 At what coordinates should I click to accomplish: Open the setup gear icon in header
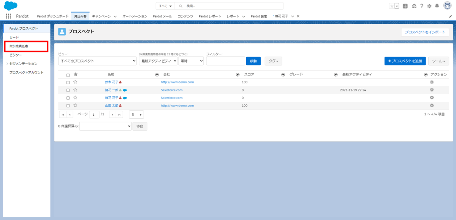click(429, 6)
